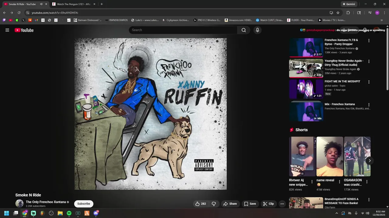Image resolution: width=389 pixels, height=218 pixels.
Task: Click the address bar URL
Action: pyautogui.click(x=55, y=13)
